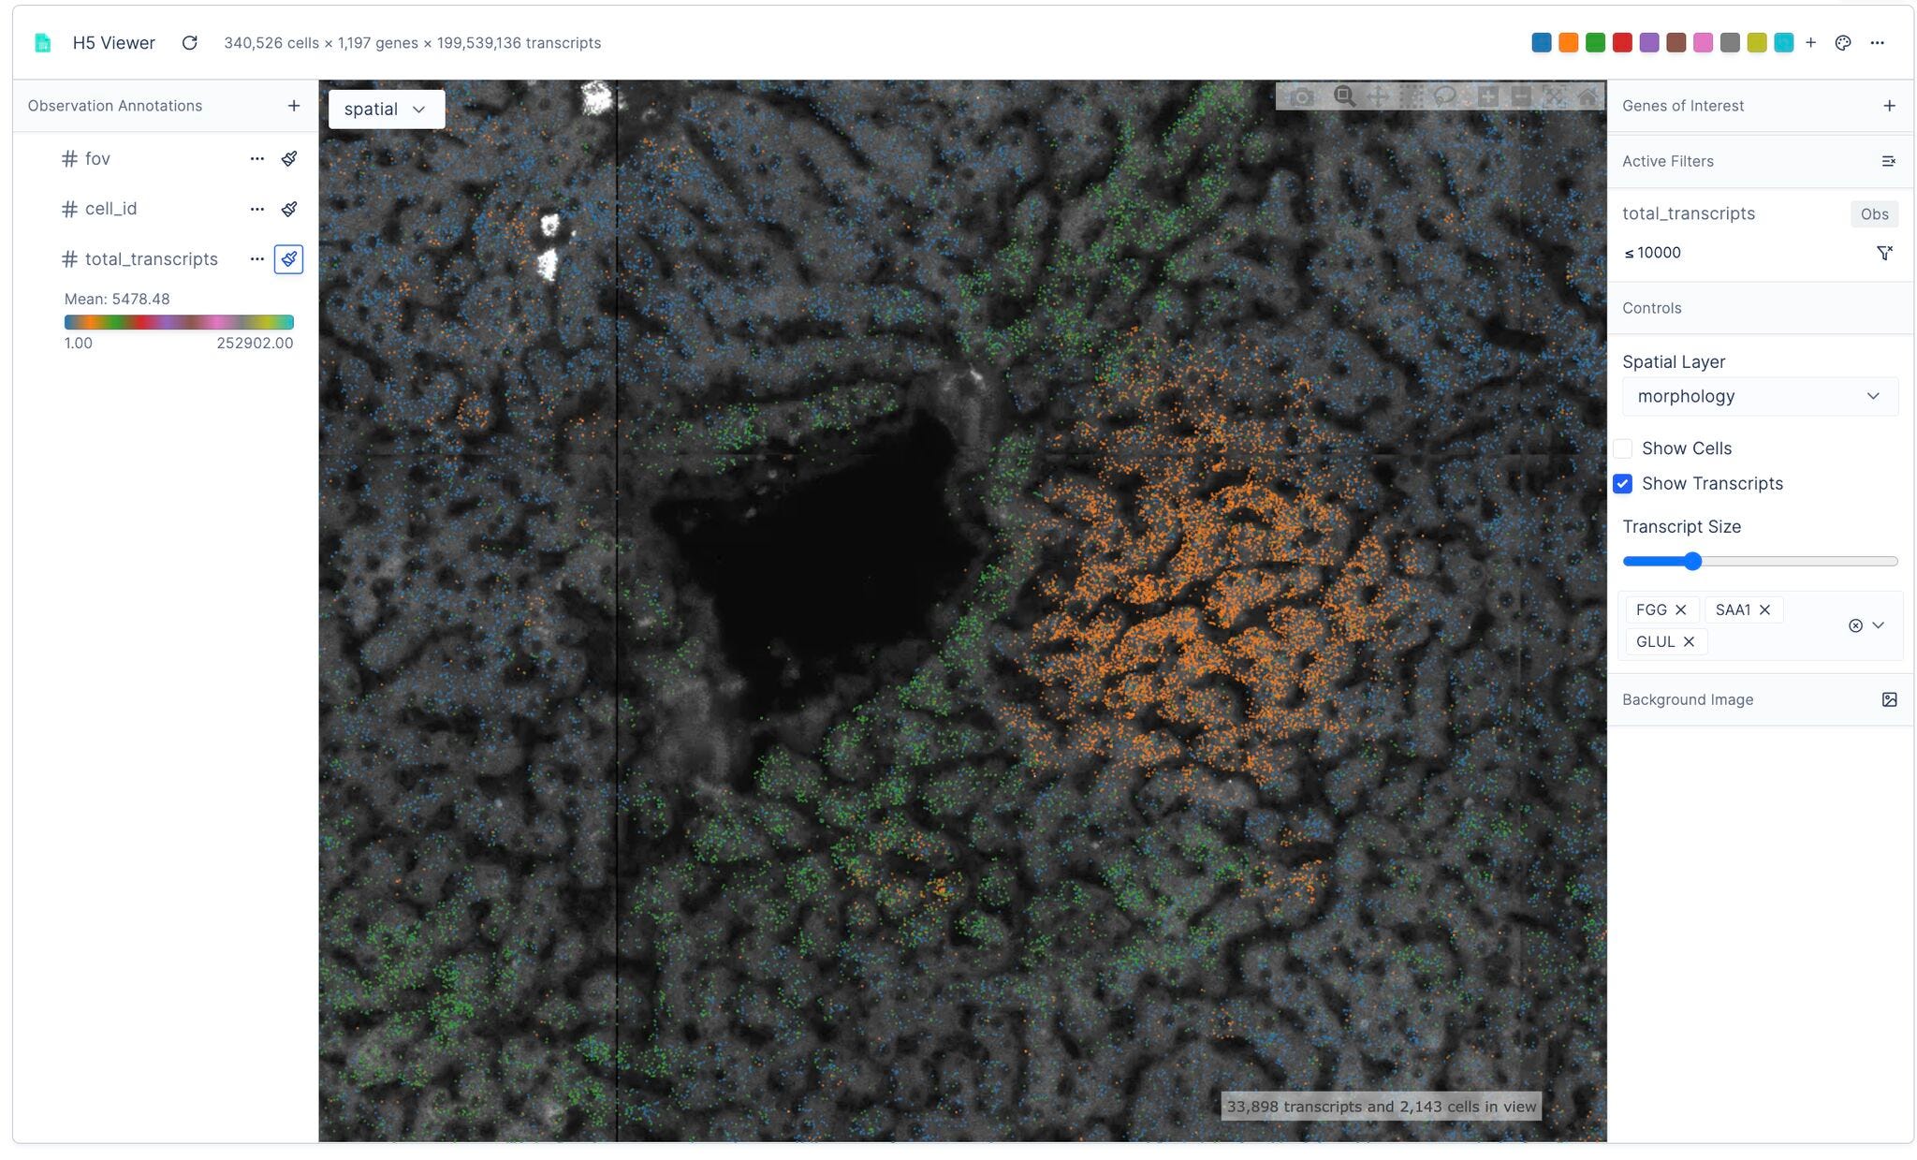
Task: Open the color palette icon in header
Action: tap(1842, 43)
